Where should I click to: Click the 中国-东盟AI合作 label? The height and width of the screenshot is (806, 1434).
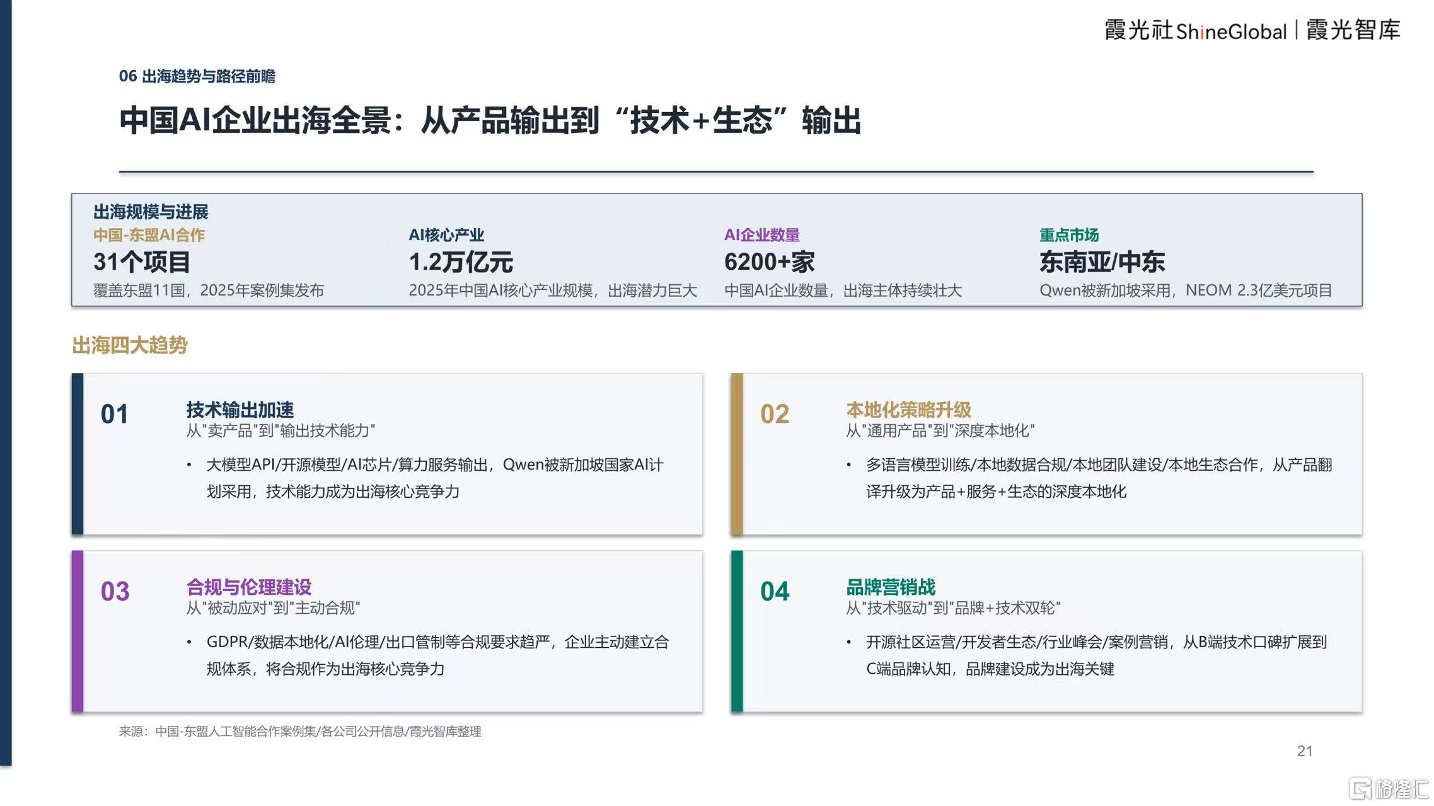coord(149,235)
